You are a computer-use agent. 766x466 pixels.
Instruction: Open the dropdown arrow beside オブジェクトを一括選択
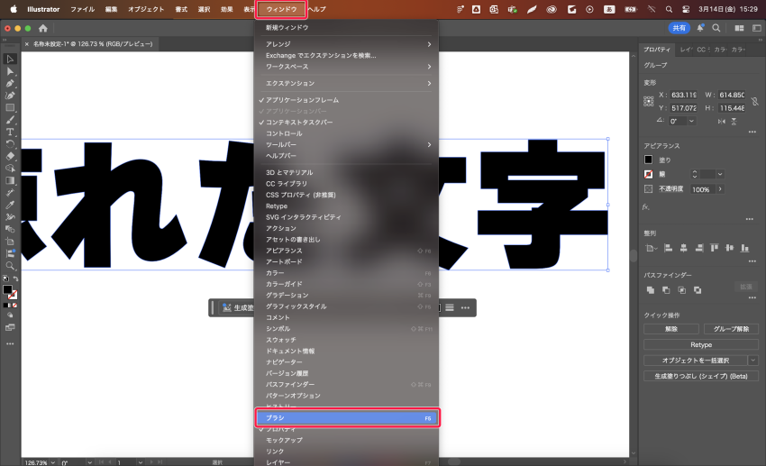[753, 361]
